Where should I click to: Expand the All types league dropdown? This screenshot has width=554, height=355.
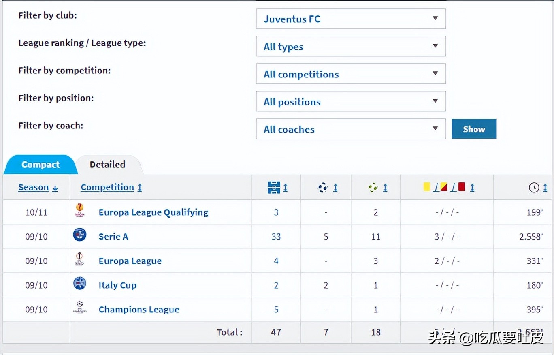[351, 47]
